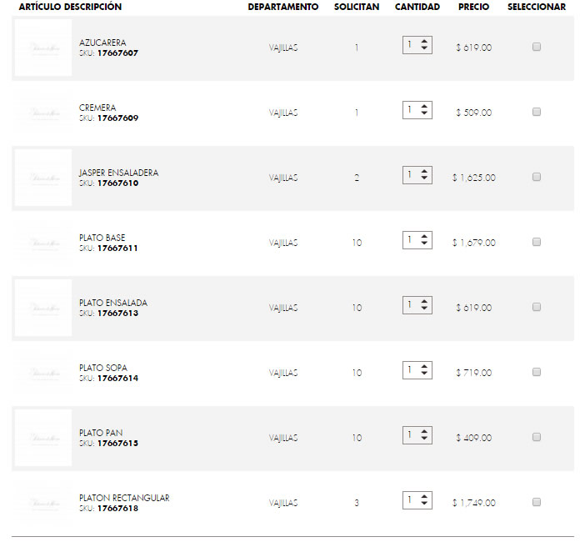The width and height of the screenshot is (585, 552).
Task: Check the JASPER ENSALADERA row checkbox
Action: 537,177
